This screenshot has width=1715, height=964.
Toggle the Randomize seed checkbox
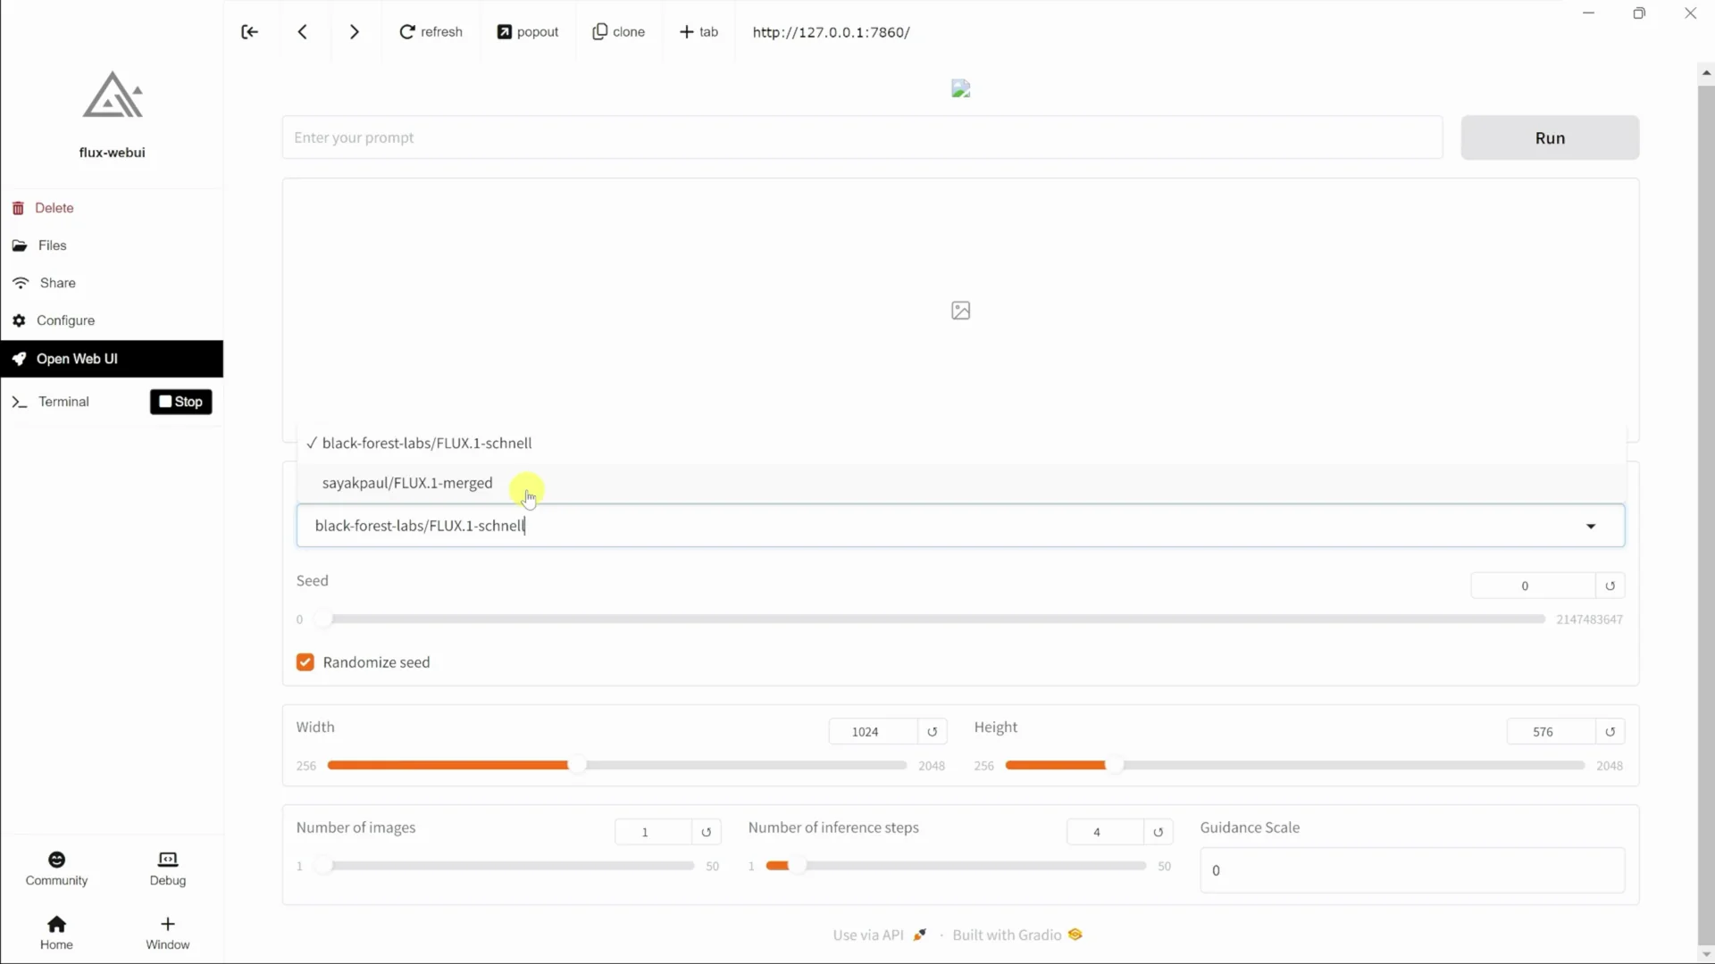click(305, 661)
